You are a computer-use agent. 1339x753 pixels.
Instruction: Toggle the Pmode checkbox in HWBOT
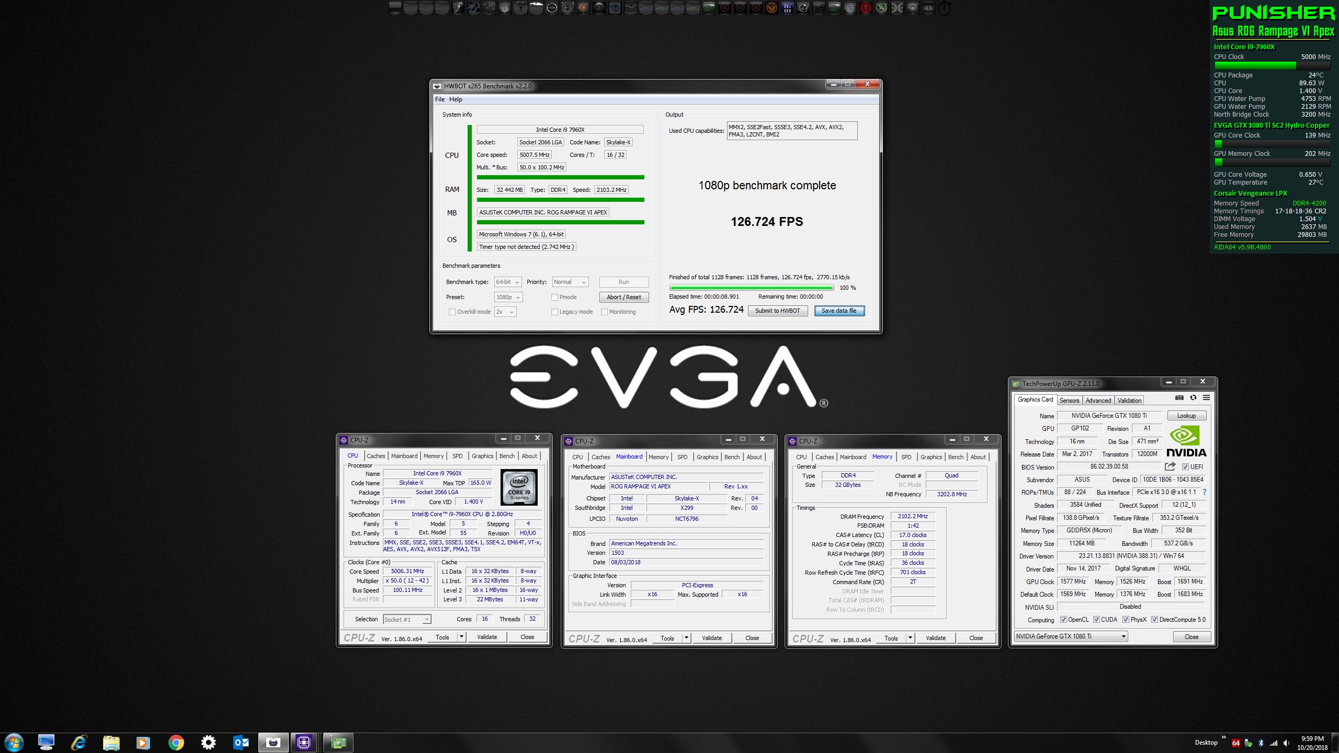tap(554, 297)
